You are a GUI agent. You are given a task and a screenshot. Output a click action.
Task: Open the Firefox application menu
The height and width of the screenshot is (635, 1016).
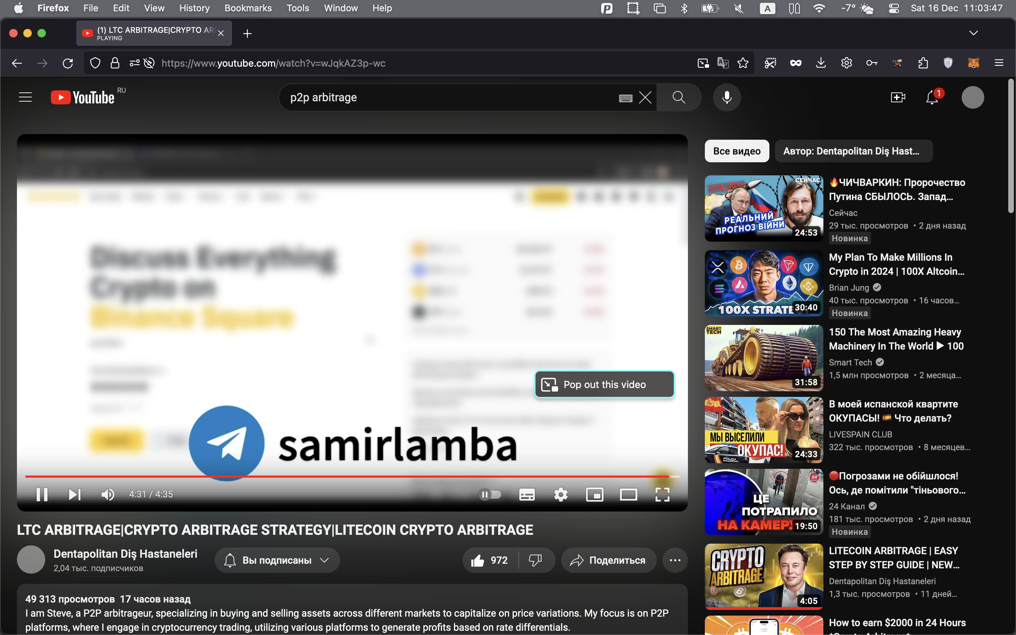point(999,63)
